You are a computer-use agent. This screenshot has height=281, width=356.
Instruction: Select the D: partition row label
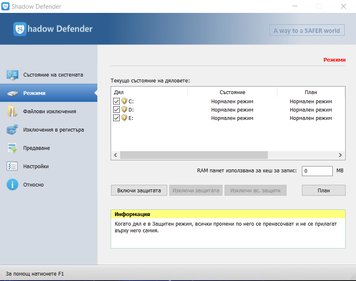(131, 110)
